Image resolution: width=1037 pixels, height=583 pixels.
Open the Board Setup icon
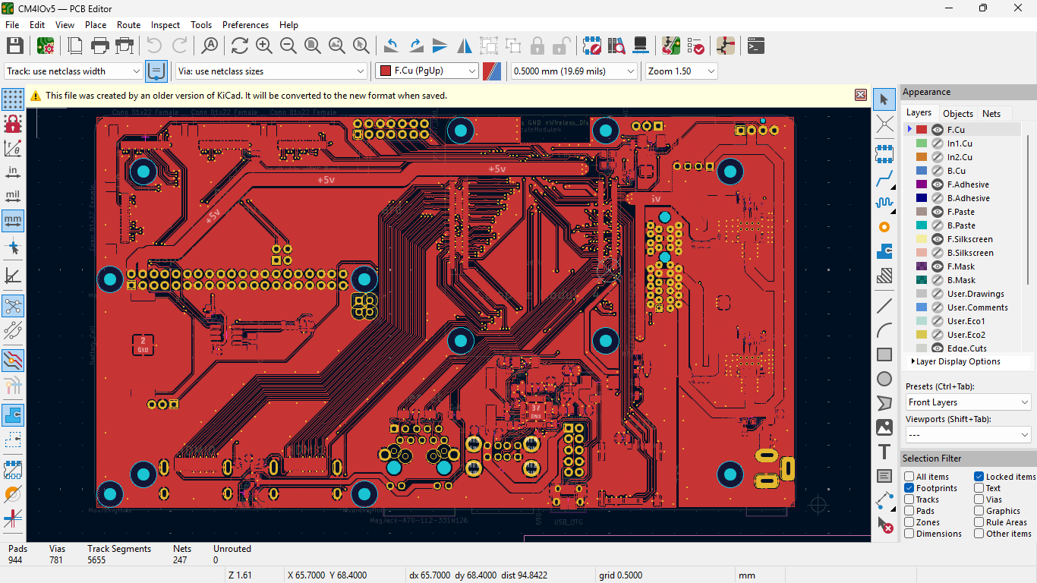[45, 46]
